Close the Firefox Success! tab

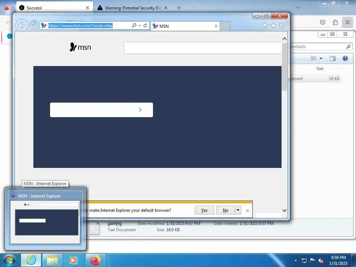point(88,8)
